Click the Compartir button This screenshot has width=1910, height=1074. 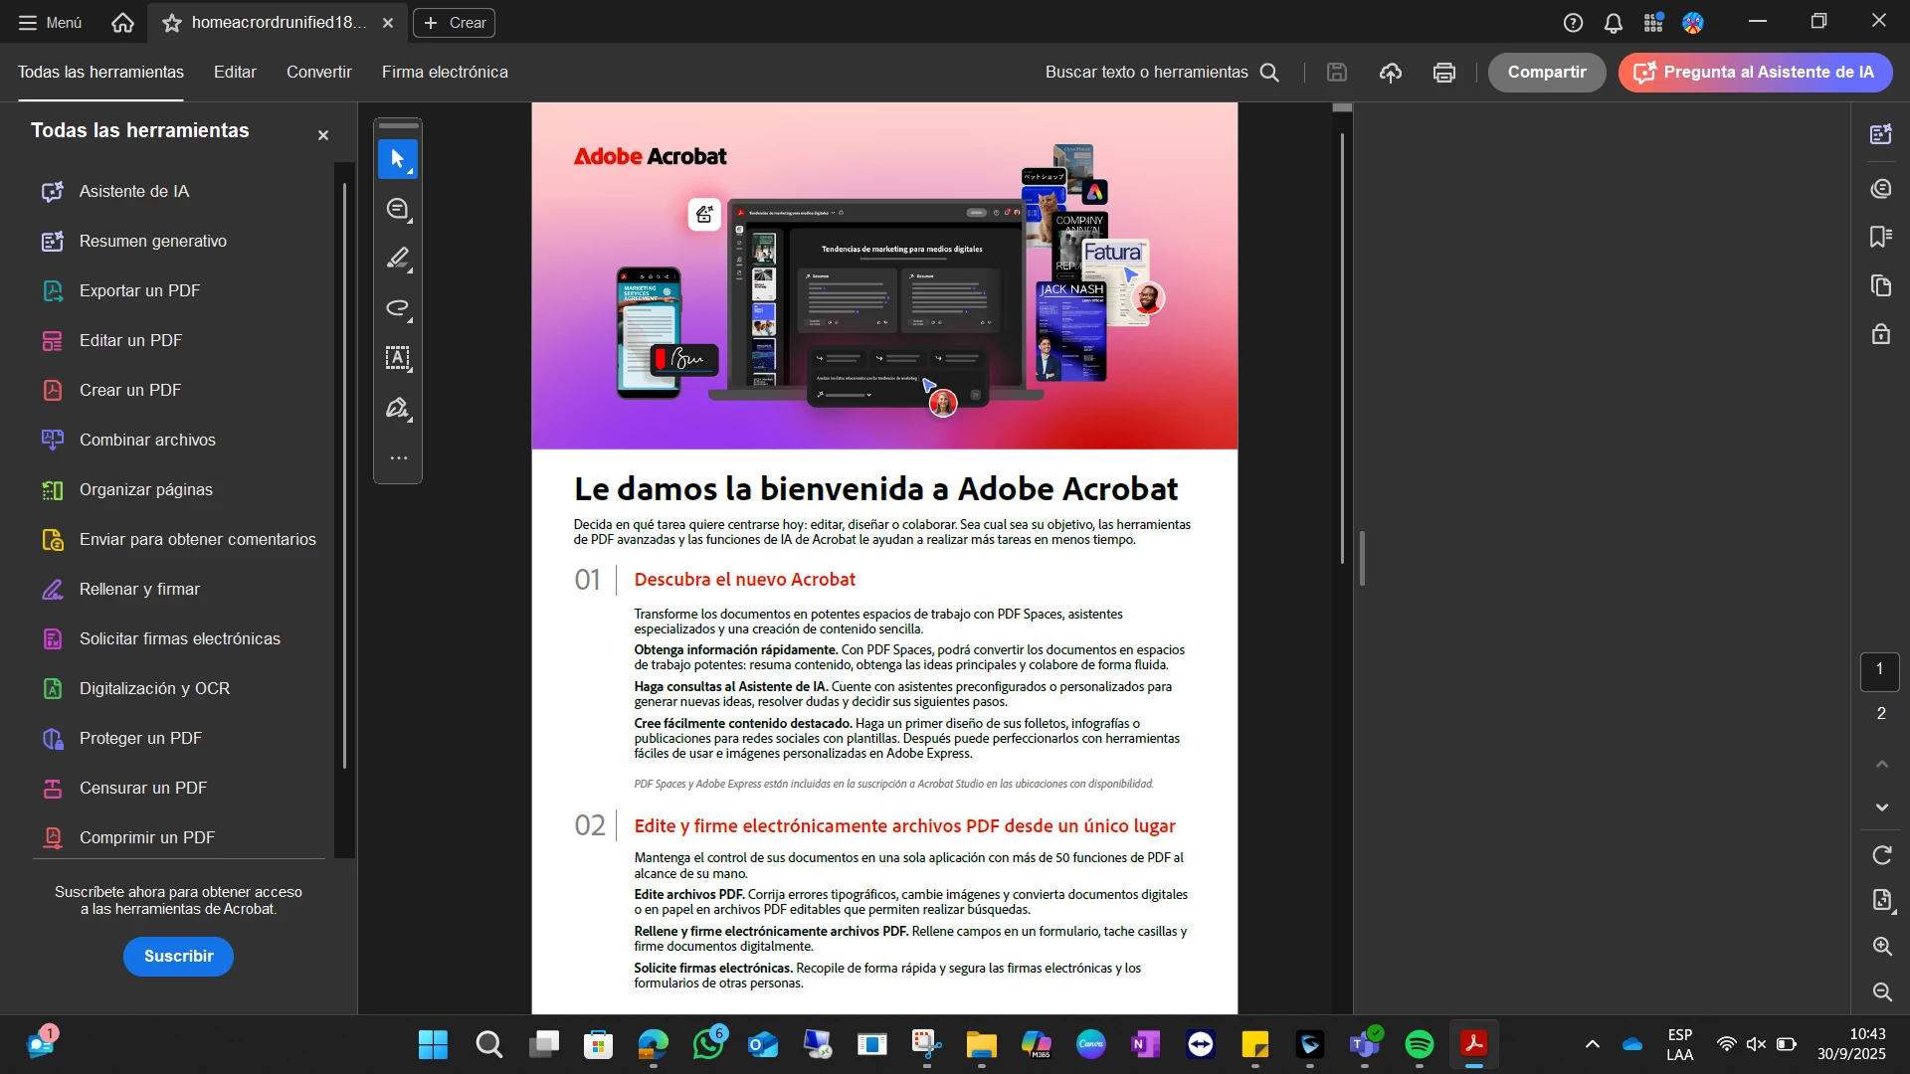[x=1546, y=73]
